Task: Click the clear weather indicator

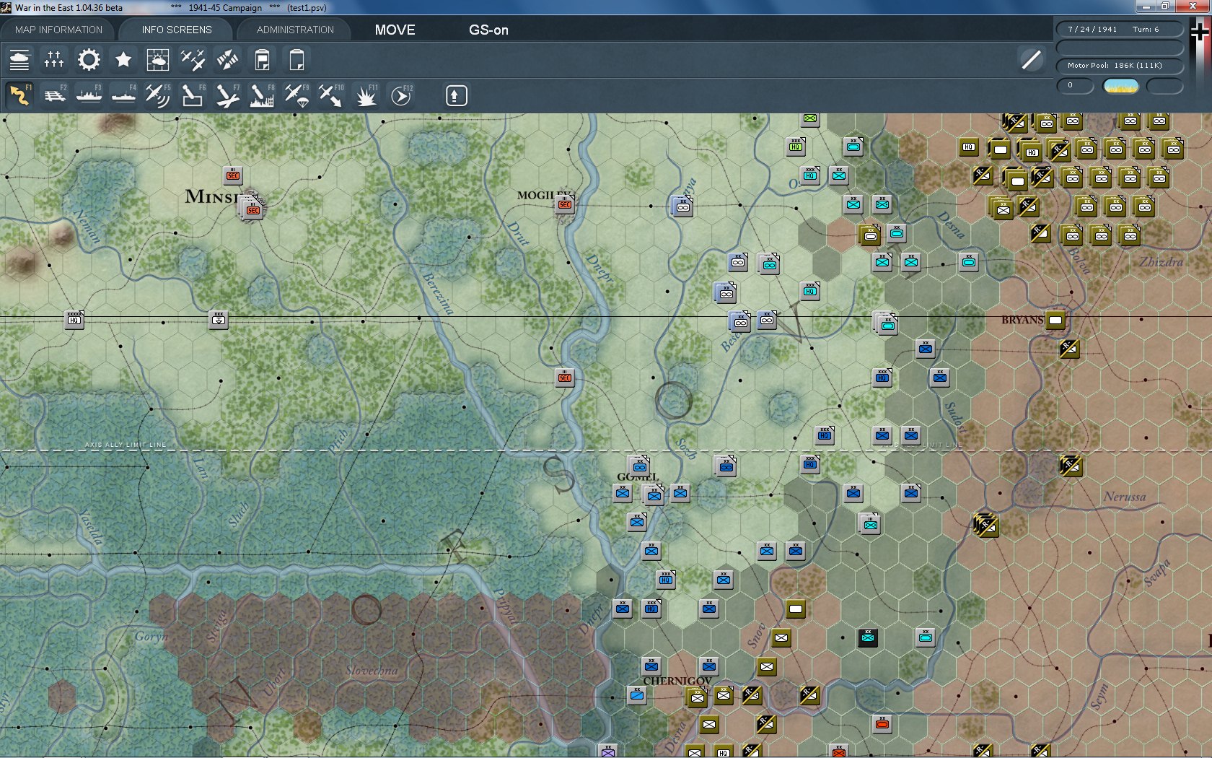Action: (x=1121, y=86)
